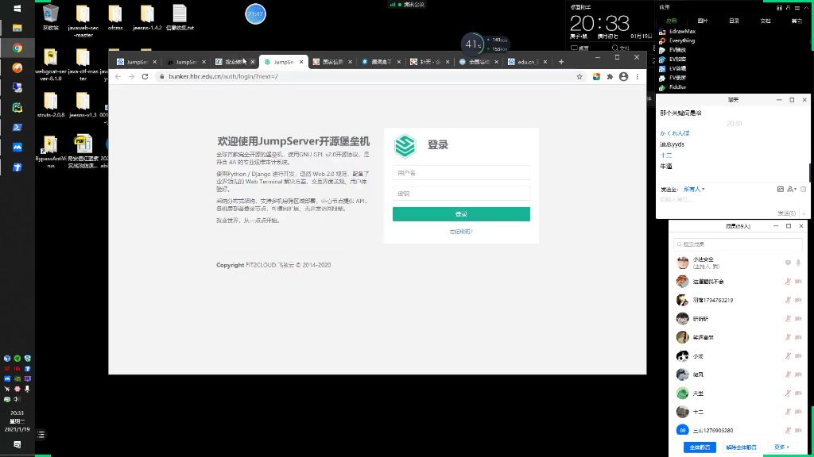Click the blue 21:47 timer bubble
Screen dimensions: 814x457
tap(255, 14)
